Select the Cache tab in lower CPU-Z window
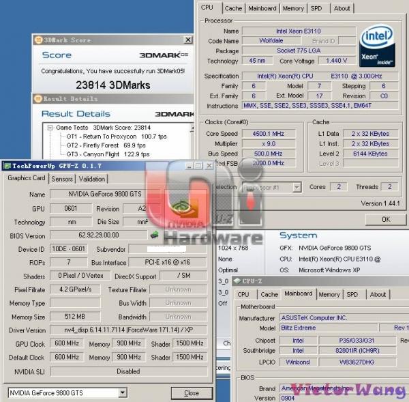The height and width of the screenshot is (402, 409). pyautogui.click(x=269, y=294)
